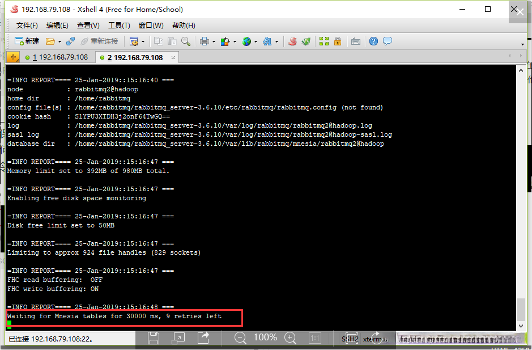Click the color scheme icon
This screenshot has height=350, width=532.
coord(225,41)
